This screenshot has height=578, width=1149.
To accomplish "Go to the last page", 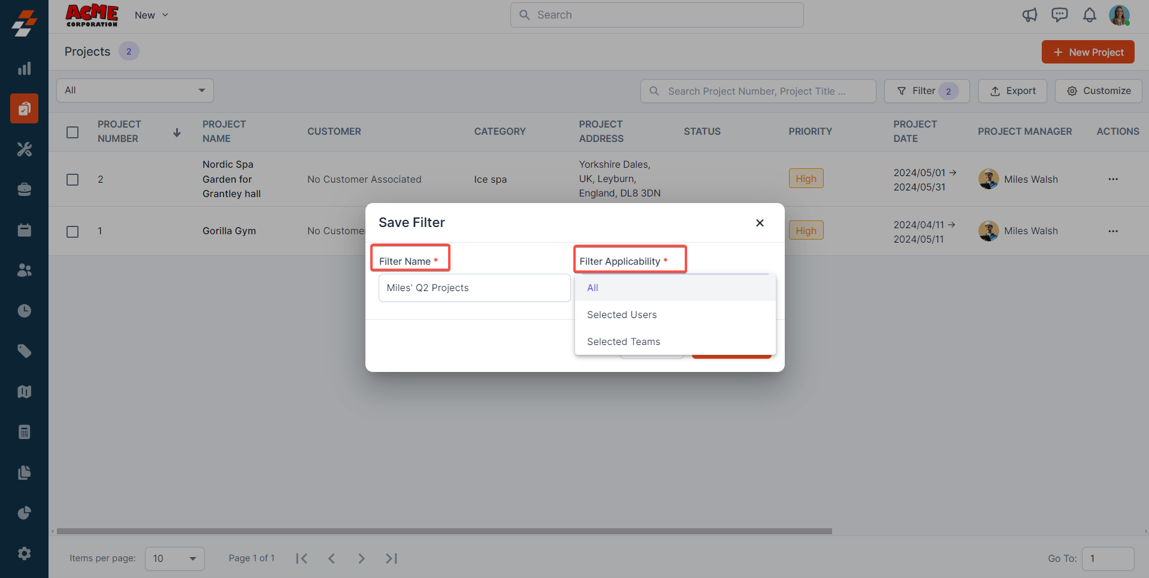I will 391,558.
